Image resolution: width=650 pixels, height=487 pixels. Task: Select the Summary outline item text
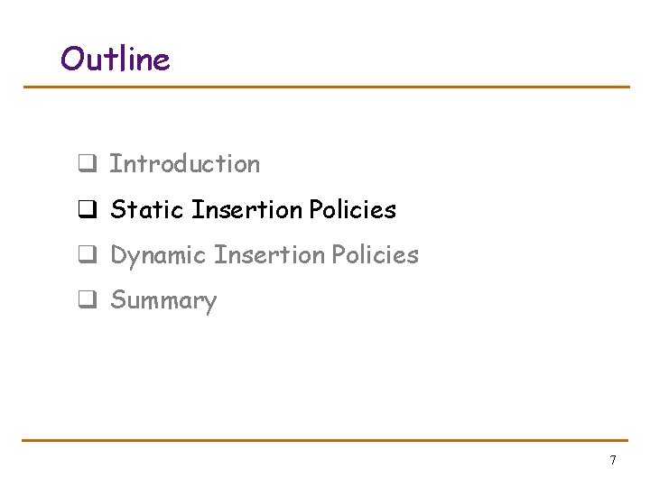(x=163, y=301)
